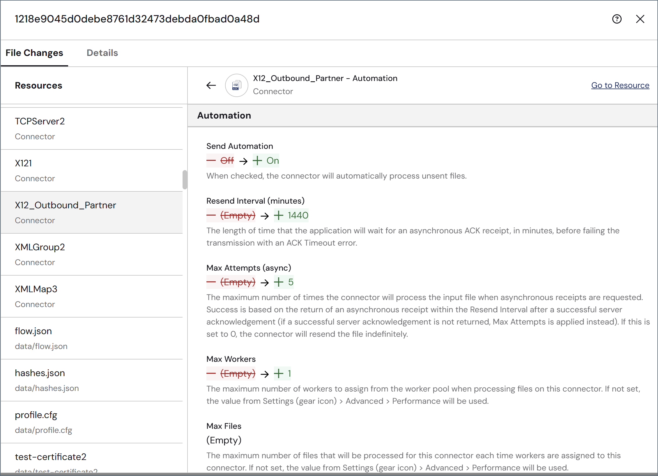Click the Send Automation label

tap(240, 146)
